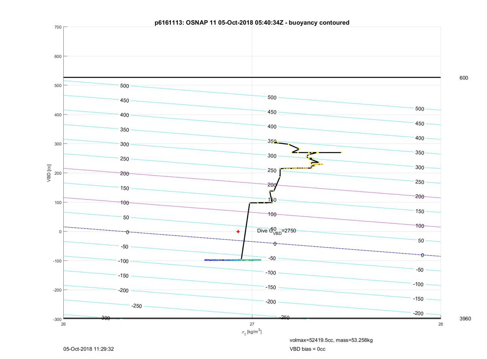Click the blue-green data streak at VBD -100
487x359 pixels.
point(233,260)
